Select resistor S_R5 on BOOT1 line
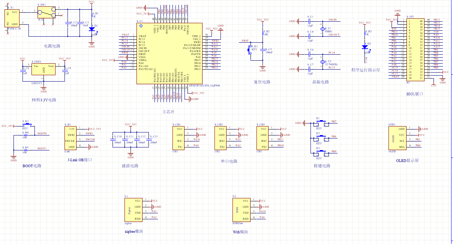Screen dimensions: 453x244 click(25, 150)
